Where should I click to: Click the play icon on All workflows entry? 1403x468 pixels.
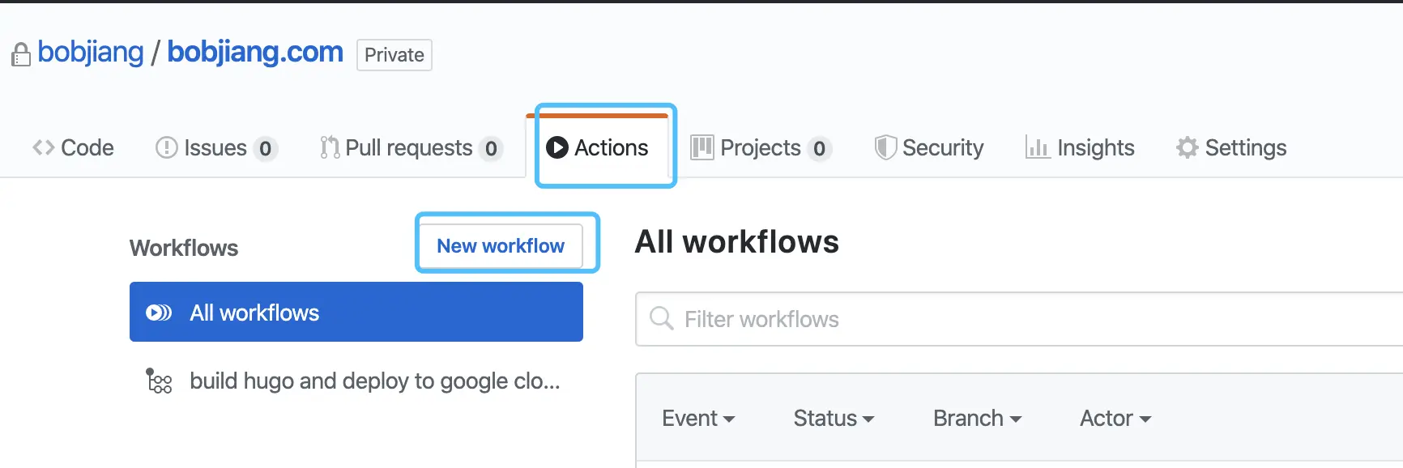pos(160,312)
